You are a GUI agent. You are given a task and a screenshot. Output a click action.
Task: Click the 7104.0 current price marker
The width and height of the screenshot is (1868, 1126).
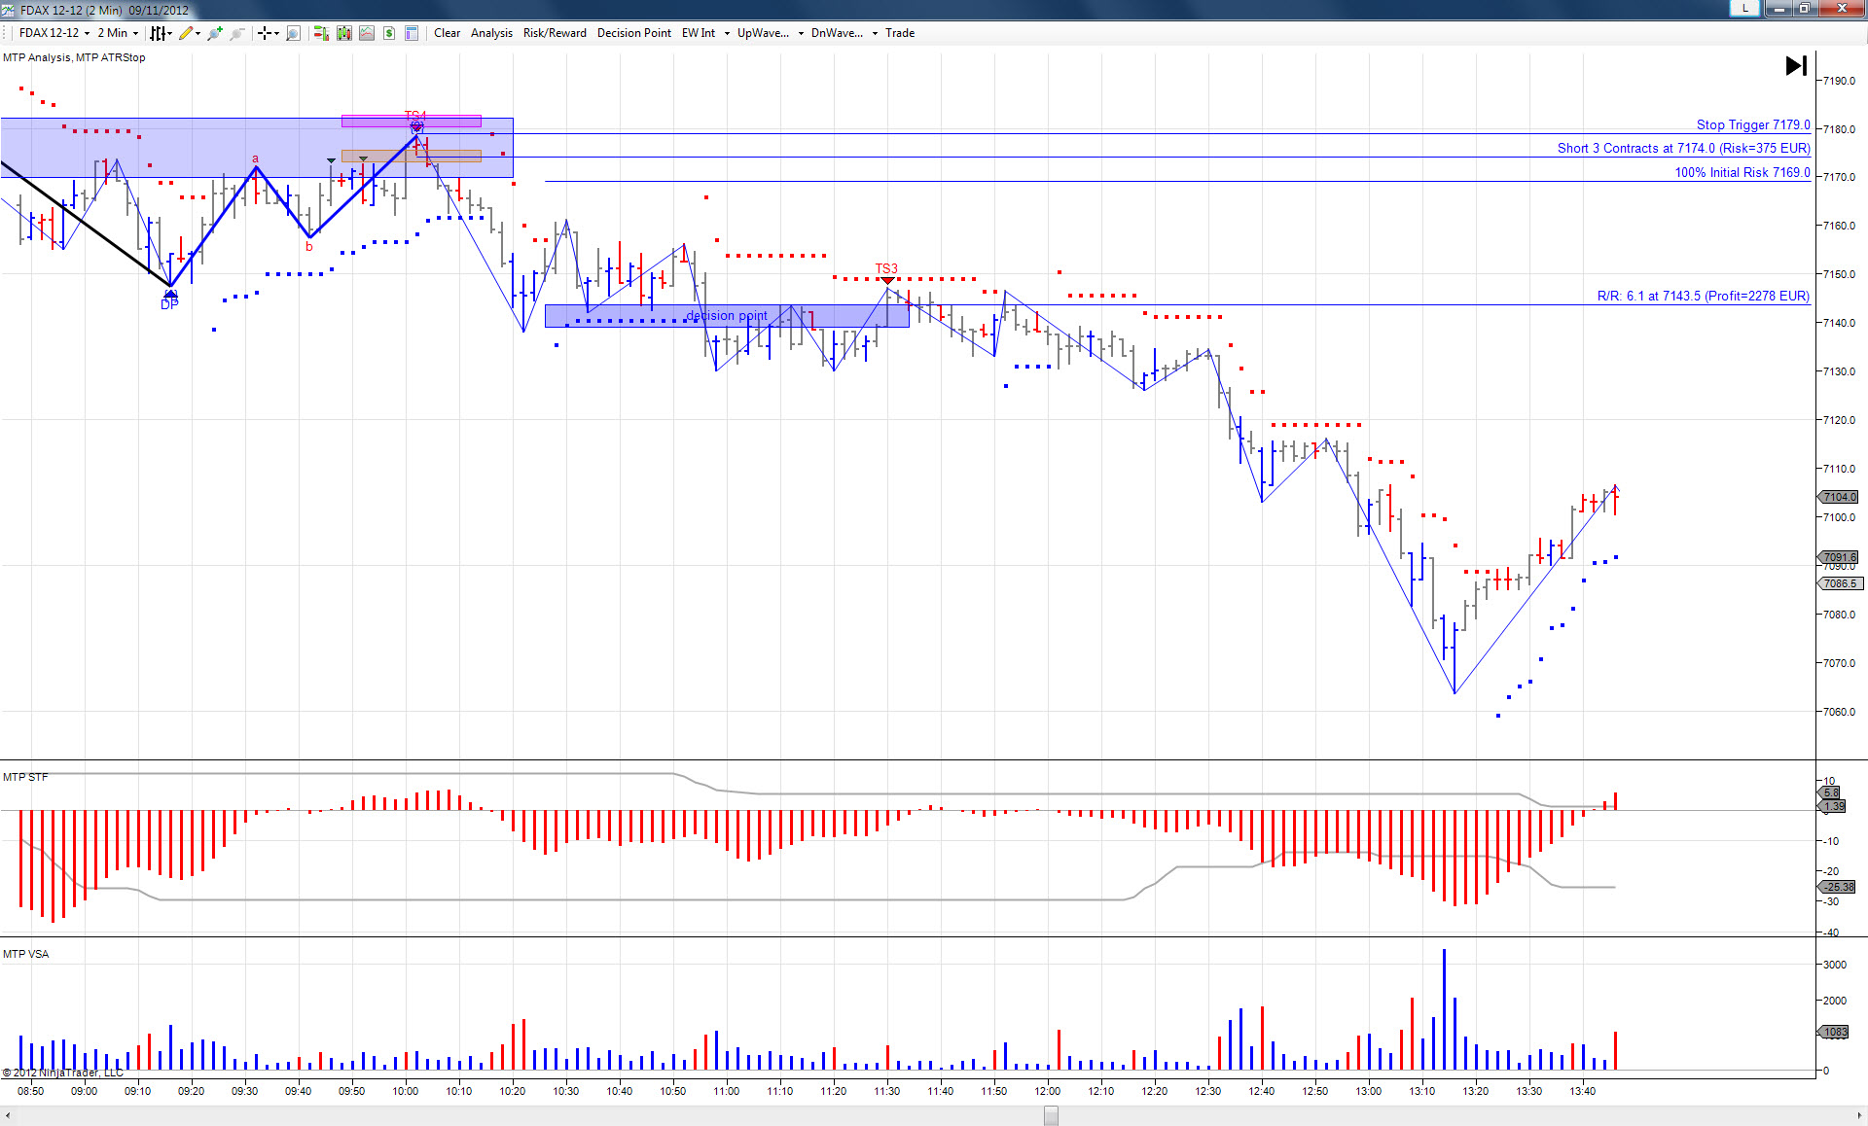tap(1839, 497)
